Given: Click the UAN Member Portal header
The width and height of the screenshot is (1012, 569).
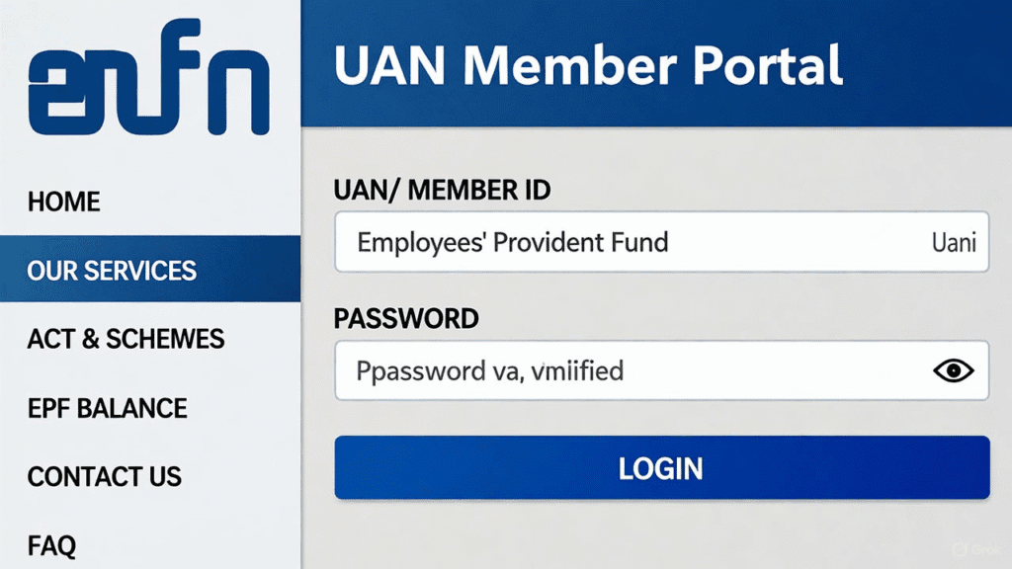Looking at the screenshot, I should click(589, 65).
